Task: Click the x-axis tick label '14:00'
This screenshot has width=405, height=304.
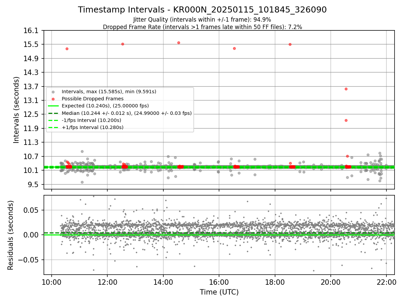Action: tap(163, 282)
